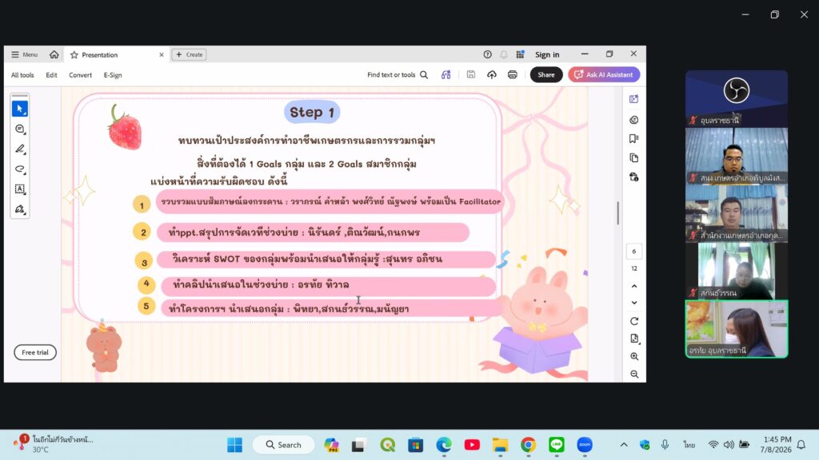Zoom in using magnifier plus icon
Image resolution: width=819 pixels, height=460 pixels.
634,356
